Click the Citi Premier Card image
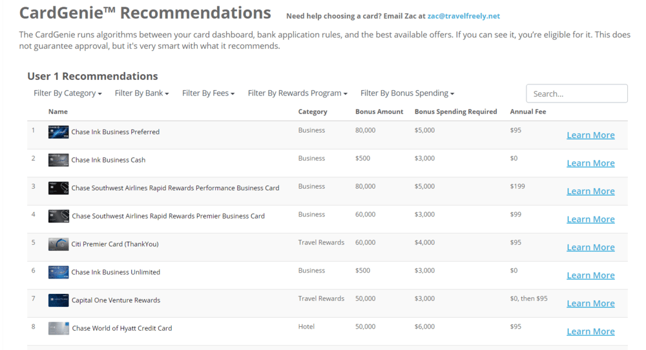 click(58, 244)
